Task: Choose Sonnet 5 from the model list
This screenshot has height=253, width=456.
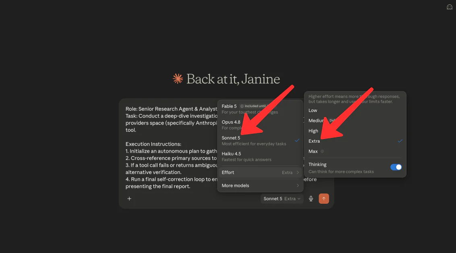Action: (260, 141)
